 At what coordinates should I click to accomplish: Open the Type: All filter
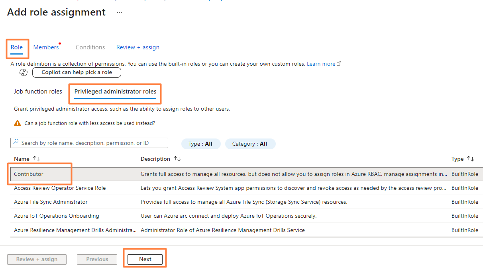pos(200,144)
